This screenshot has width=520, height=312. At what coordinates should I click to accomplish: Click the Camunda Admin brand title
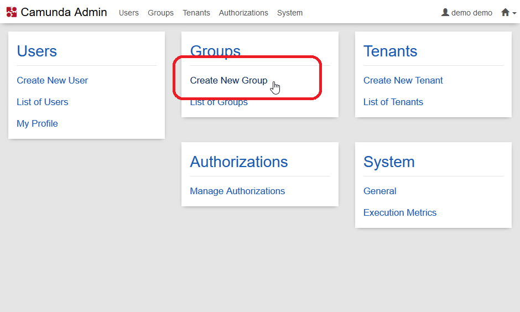tap(64, 12)
